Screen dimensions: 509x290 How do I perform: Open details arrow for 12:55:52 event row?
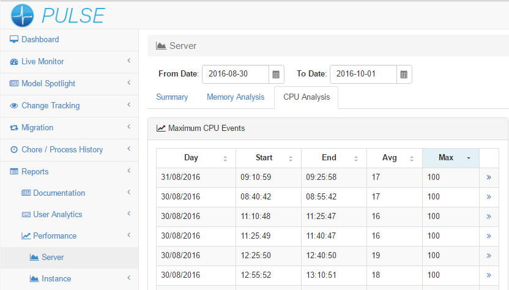(488, 275)
